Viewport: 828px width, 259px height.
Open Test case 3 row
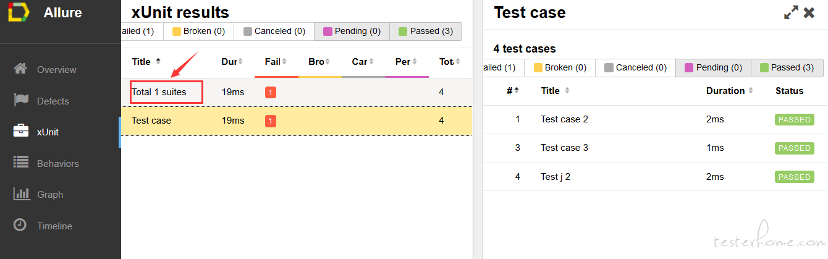click(x=656, y=148)
